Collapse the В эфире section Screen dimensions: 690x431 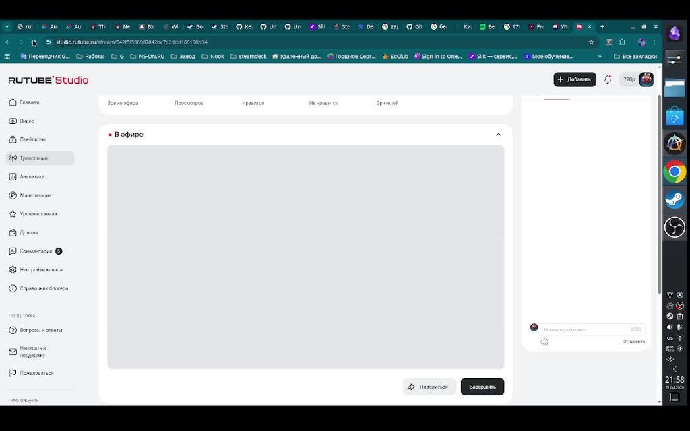click(x=499, y=135)
